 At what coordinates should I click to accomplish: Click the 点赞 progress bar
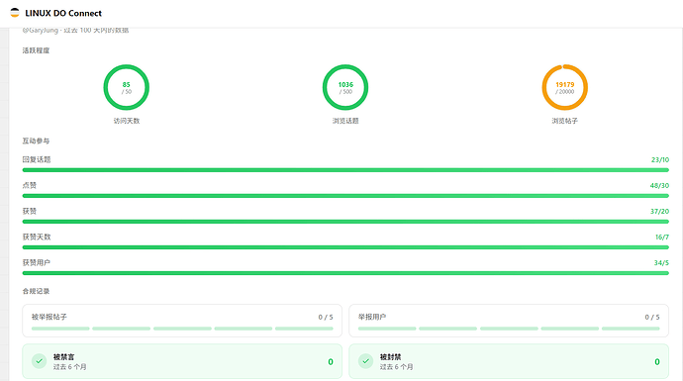coord(345,196)
